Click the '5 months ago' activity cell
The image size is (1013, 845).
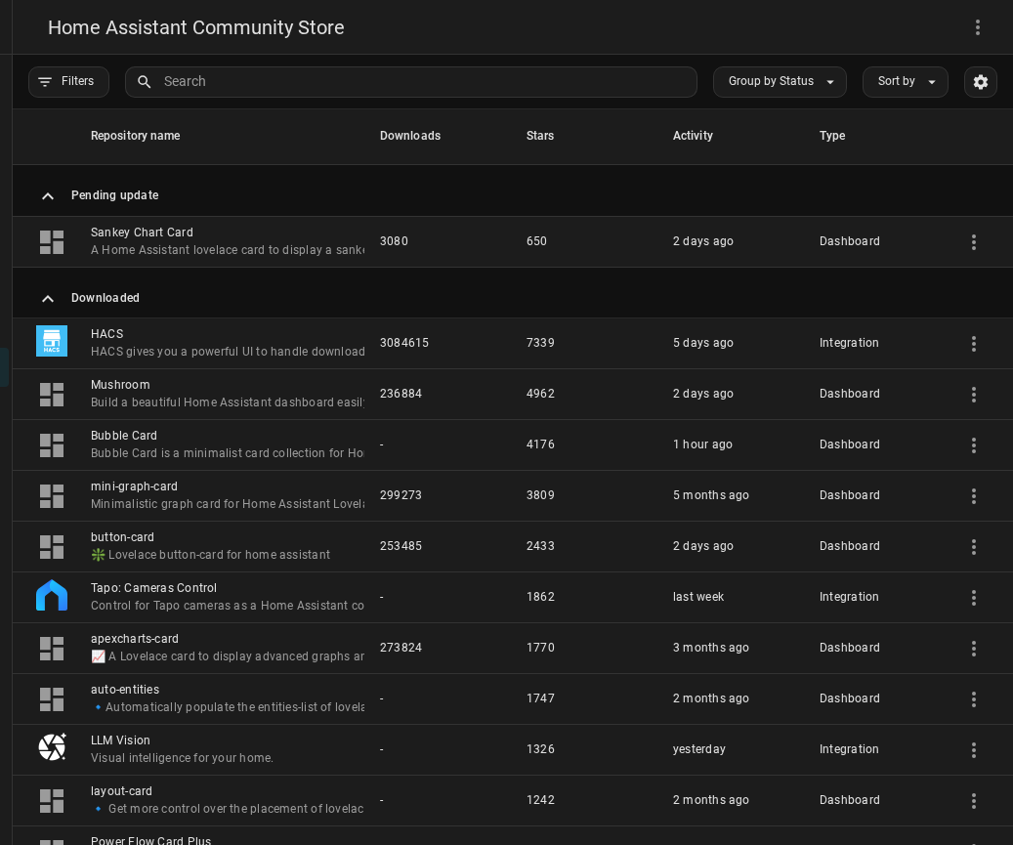pyautogui.click(x=710, y=495)
